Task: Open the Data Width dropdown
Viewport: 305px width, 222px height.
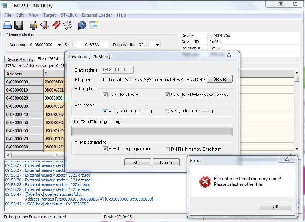Action: pyautogui.click(x=157, y=45)
